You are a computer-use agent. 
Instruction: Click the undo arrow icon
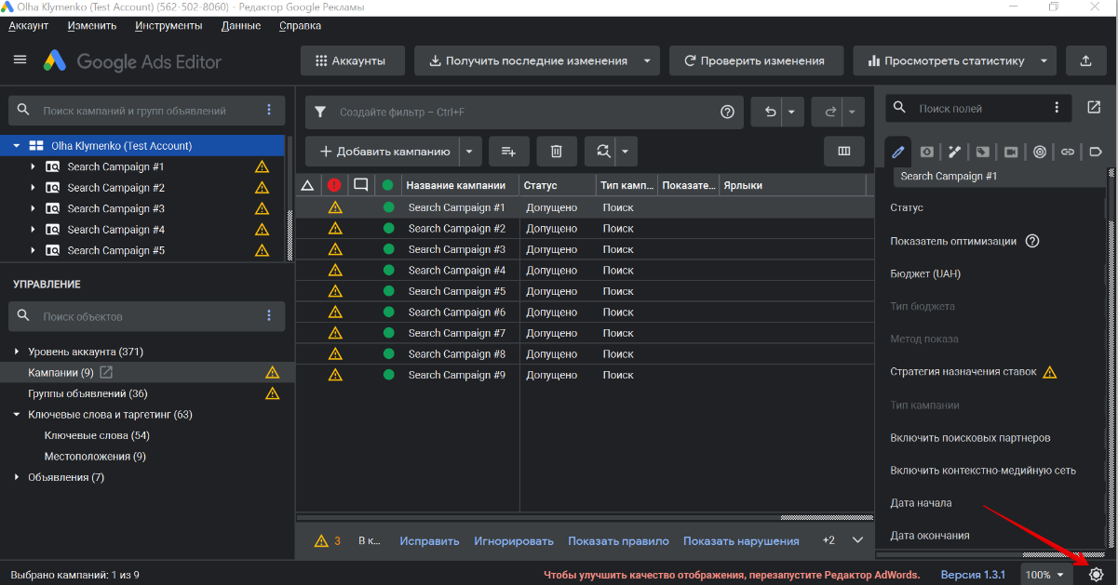point(770,113)
